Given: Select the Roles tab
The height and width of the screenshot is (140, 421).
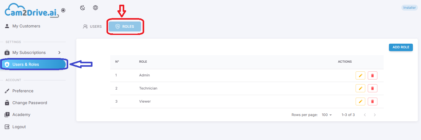Looking at the screenshot, I should coord(125,27).
